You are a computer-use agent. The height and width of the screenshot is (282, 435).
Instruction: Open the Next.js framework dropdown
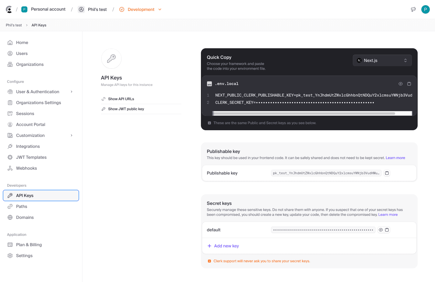[x=382, y=60]
